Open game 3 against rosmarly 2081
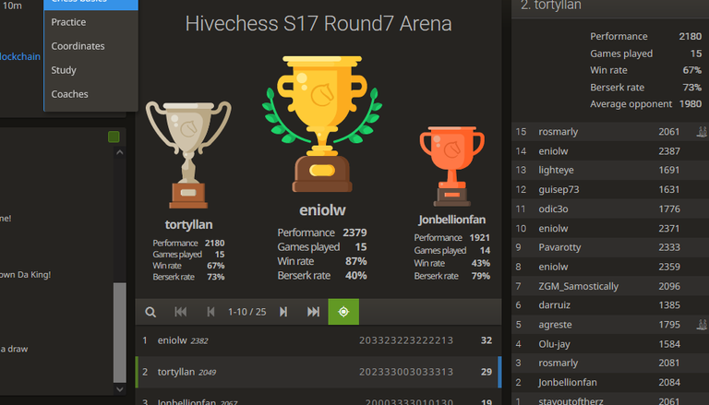Viewport: 709px width, 405px height. click(610, 363)
